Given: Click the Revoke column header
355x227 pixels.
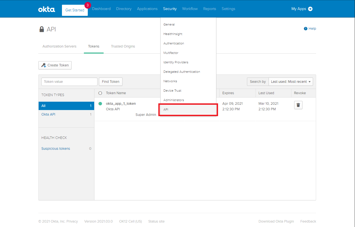Looking at the screenshot, I should pyautogui.click(x=300, y=93).
